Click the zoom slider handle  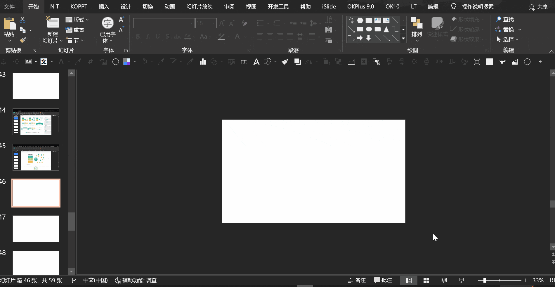(x=484, y=280)
